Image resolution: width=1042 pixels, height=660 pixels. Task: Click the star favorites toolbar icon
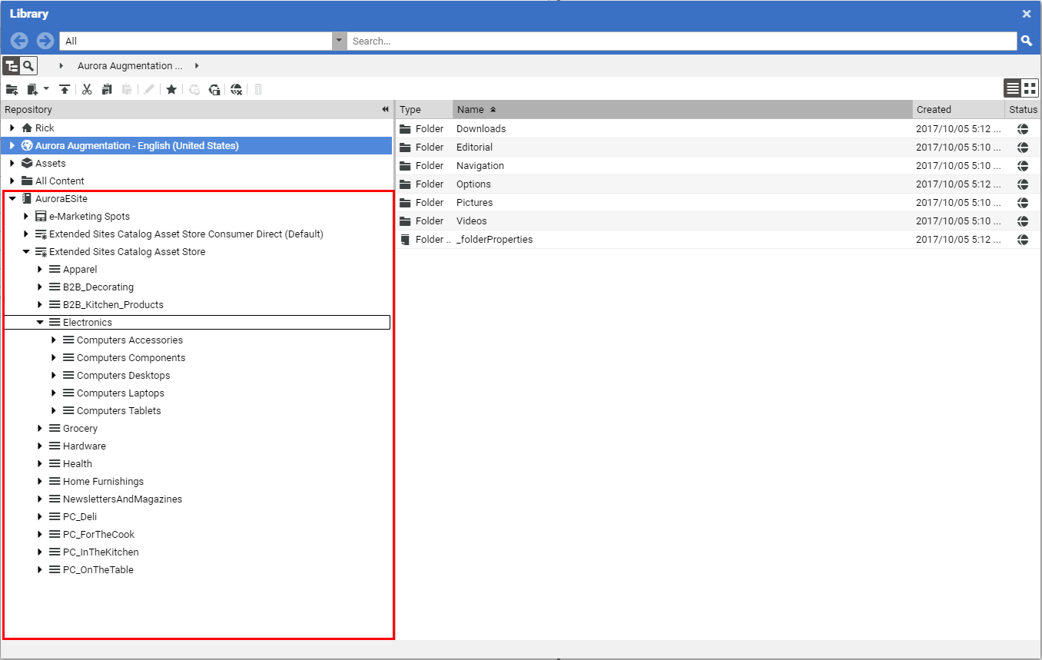171,89
